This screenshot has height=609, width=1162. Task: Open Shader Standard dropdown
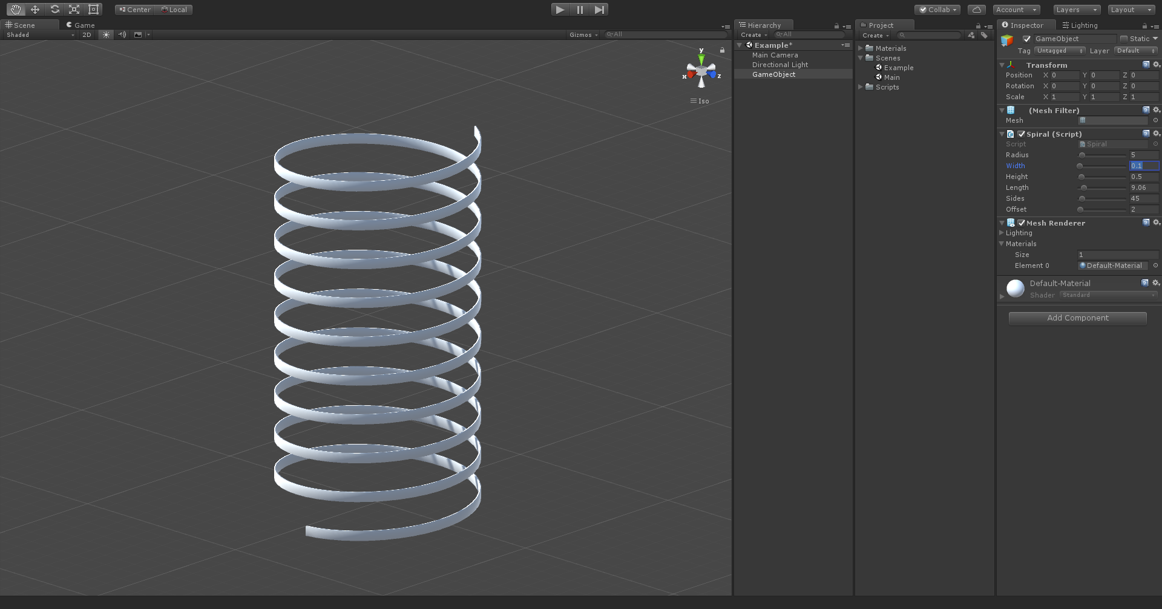(1109, 295)
